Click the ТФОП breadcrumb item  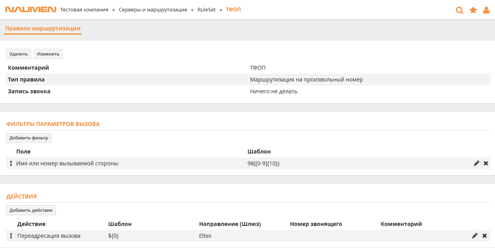point(233,9)
